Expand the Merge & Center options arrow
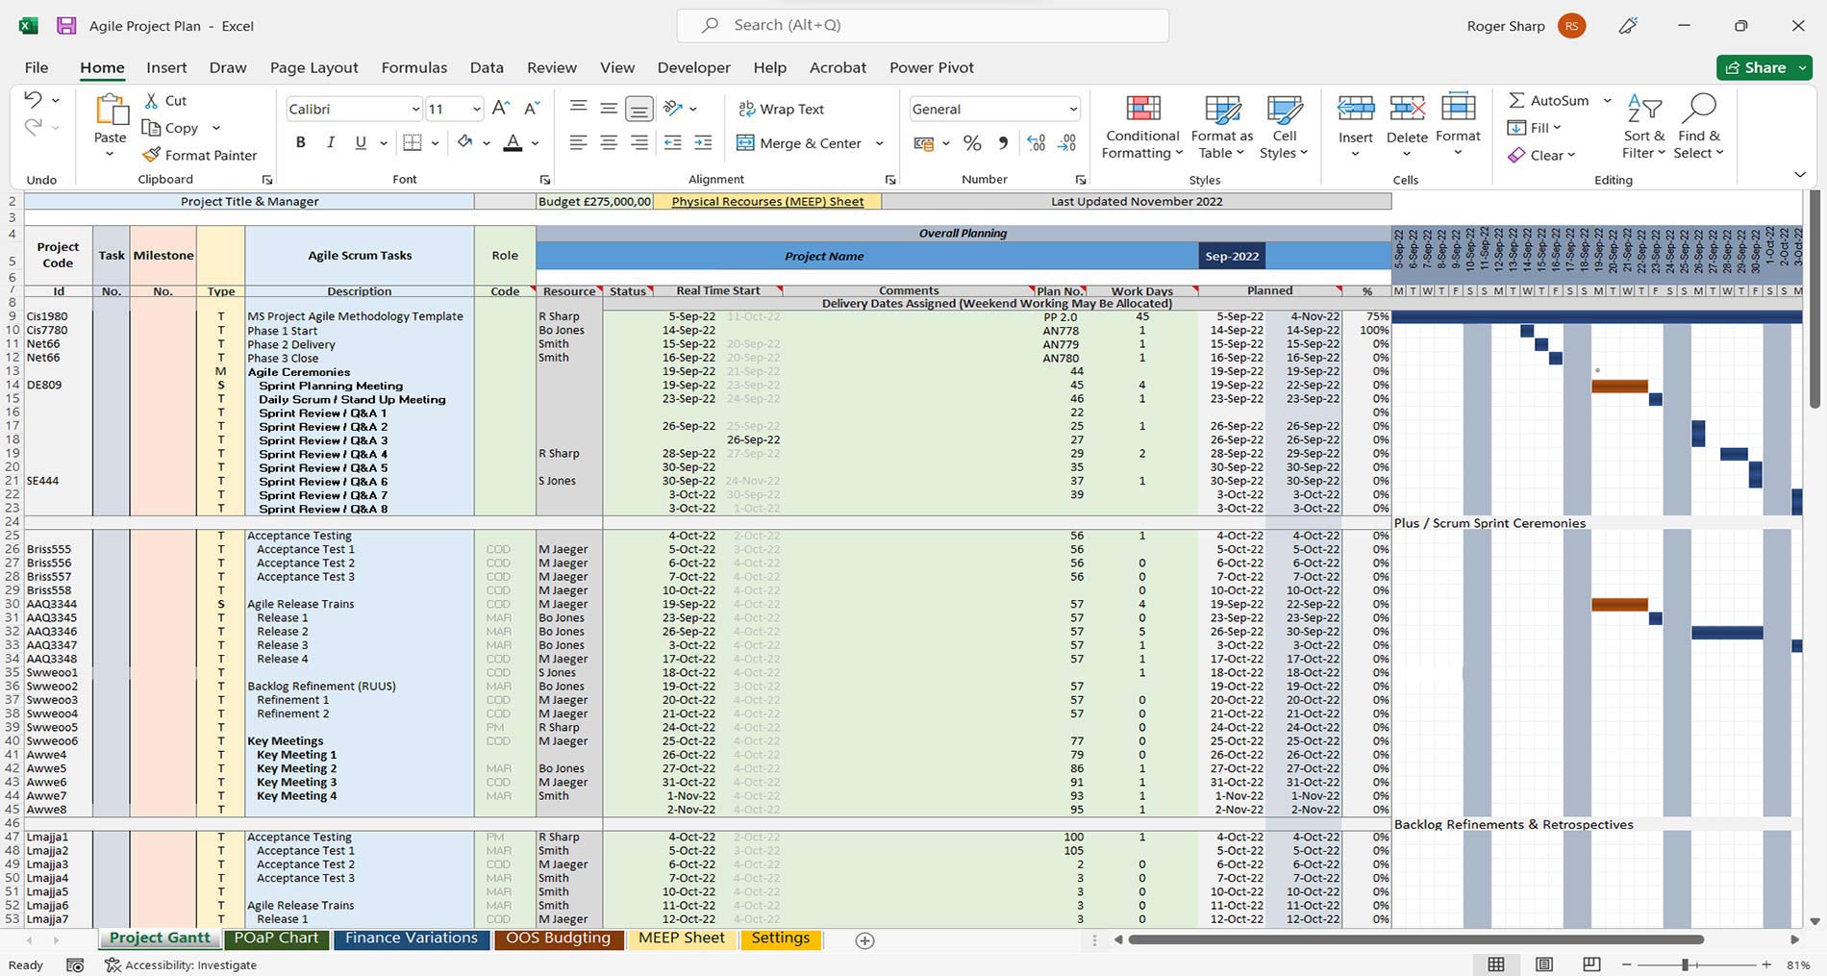The height and width of the screenshot is (976, 1827). click(880, 143)
